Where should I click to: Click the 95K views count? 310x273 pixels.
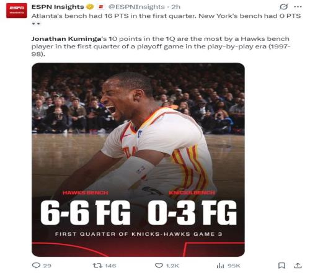(234, 266)
